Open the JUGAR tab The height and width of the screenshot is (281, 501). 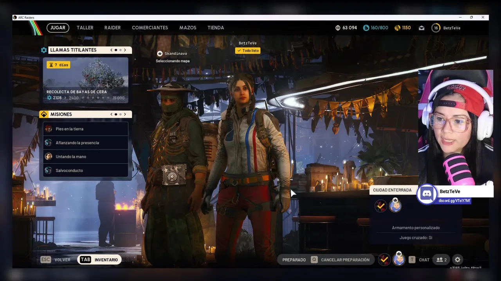58,28
